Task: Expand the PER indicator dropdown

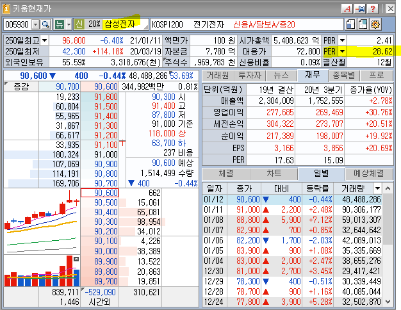Action: coord(342,51)
